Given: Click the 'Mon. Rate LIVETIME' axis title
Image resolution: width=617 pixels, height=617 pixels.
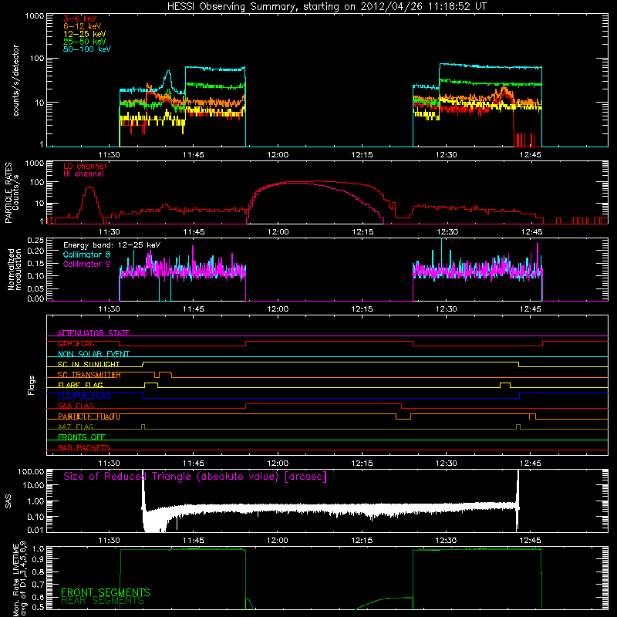Looking at the screenshot, I should 15,581.
